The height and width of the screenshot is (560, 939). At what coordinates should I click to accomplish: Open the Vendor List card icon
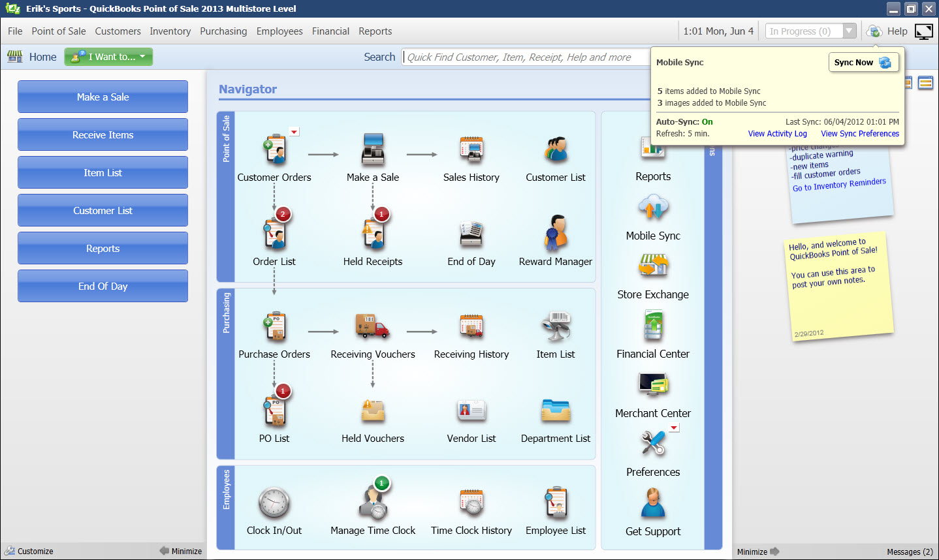pos(471,411)
